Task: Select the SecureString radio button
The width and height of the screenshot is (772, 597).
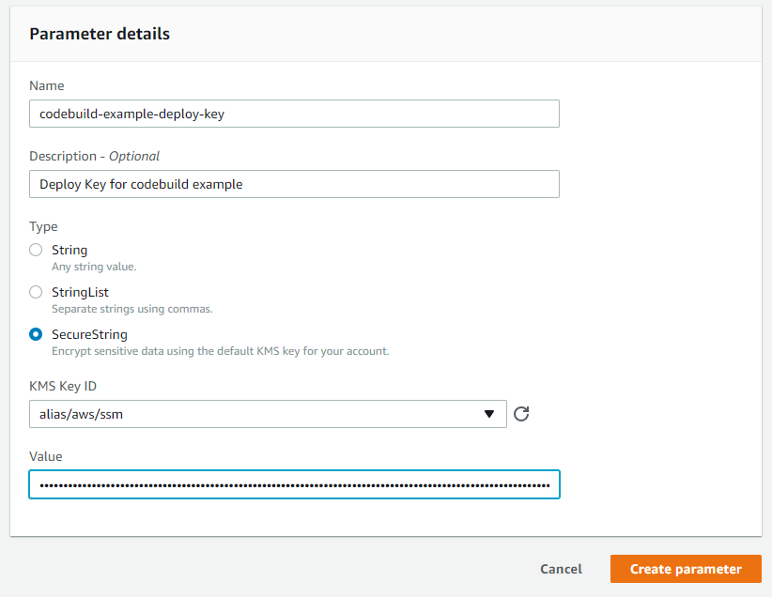Action: (36, 334)
